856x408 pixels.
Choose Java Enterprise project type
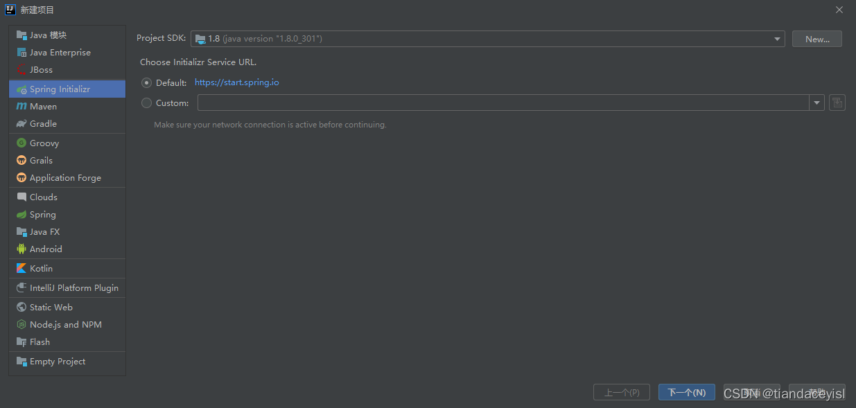(x=67, y=53)
